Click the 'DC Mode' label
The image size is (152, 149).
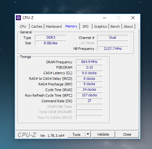click(88, 43)
